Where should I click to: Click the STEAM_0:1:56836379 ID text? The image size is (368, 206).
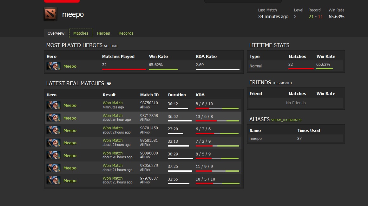click(x=286, y=120)
